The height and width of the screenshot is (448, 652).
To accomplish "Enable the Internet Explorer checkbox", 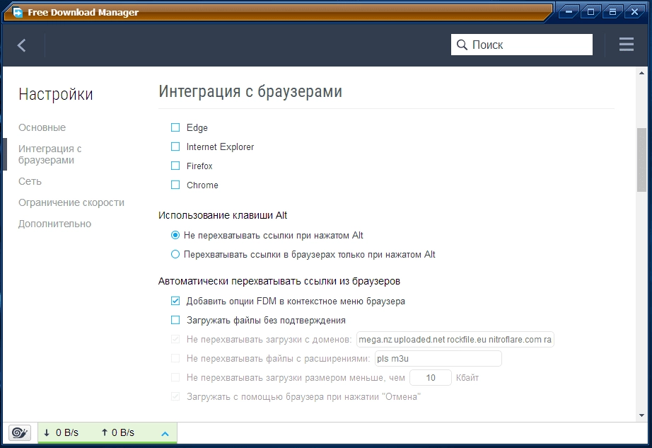I will [x=175, y=147].
